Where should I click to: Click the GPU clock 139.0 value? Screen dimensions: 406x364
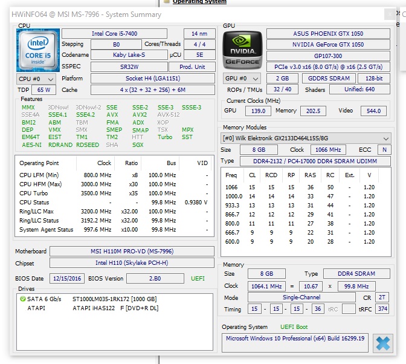258,111
